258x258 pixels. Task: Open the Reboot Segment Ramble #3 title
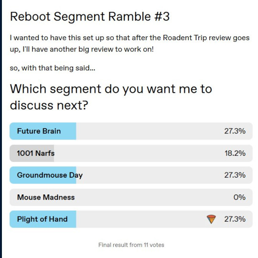coord(90,16)
